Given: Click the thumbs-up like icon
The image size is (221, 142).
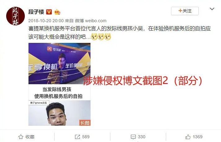Looking at the screenshot, I should (188, 137).
